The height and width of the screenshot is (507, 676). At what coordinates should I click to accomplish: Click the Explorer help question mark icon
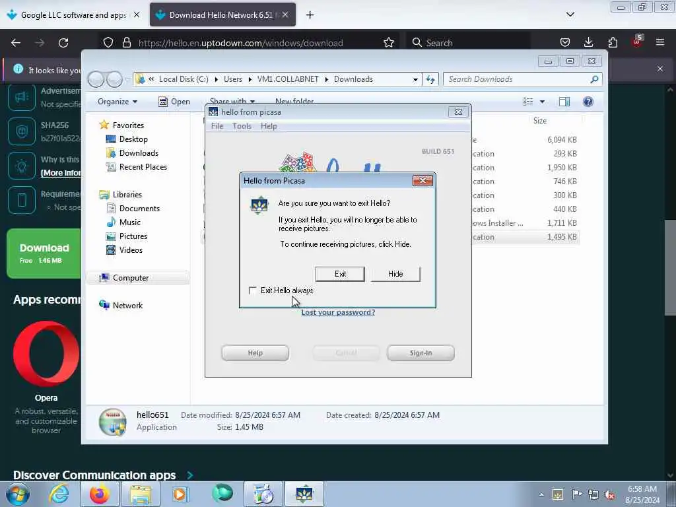pos(588,102)
